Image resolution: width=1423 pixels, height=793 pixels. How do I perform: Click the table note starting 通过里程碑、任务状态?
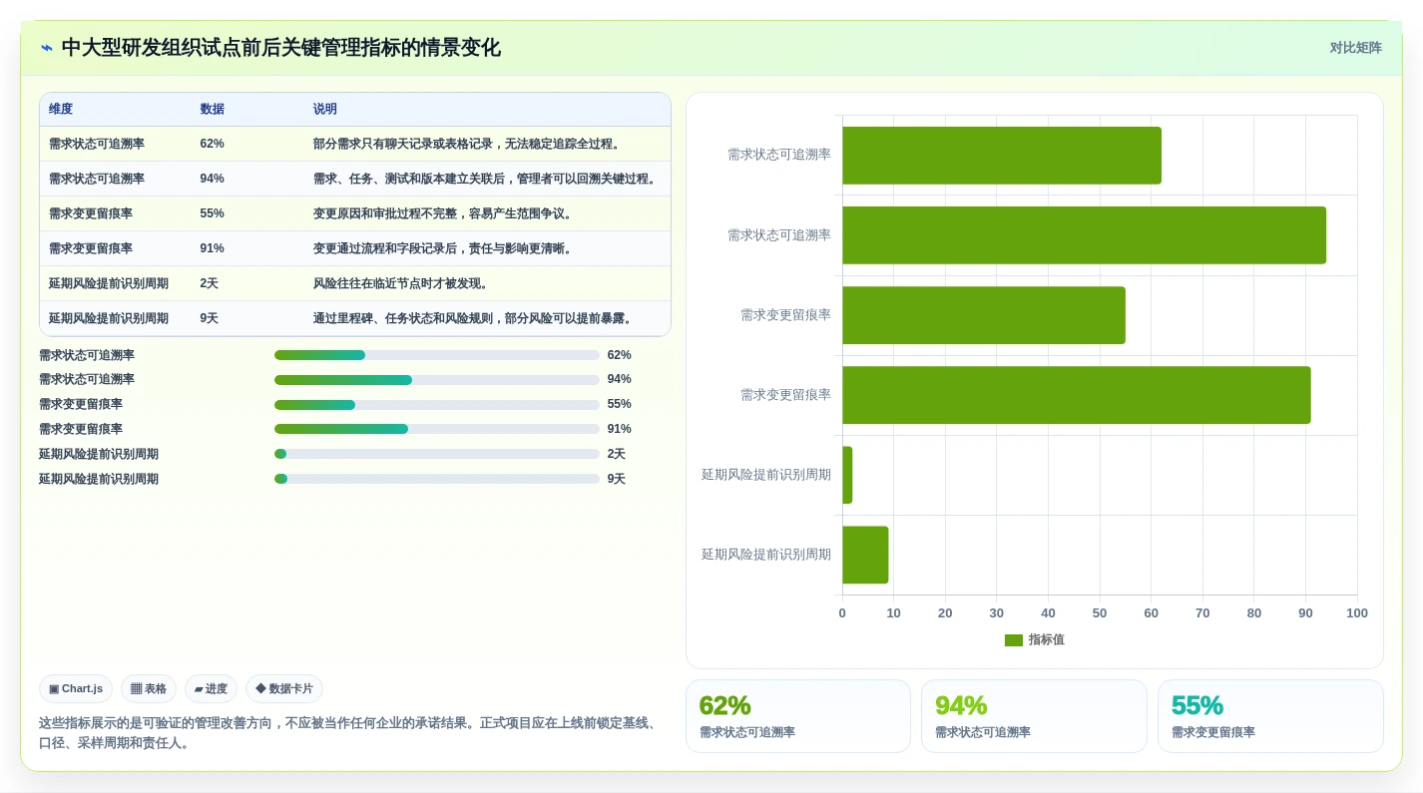(x=475, y=318)
